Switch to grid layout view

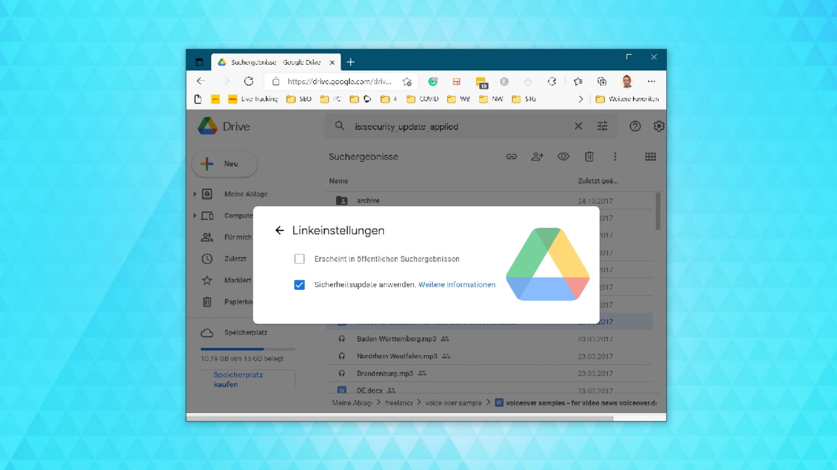click(650, 156)
